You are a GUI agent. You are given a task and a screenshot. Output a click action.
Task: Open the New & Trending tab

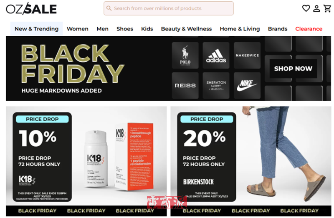coord(36,29)
